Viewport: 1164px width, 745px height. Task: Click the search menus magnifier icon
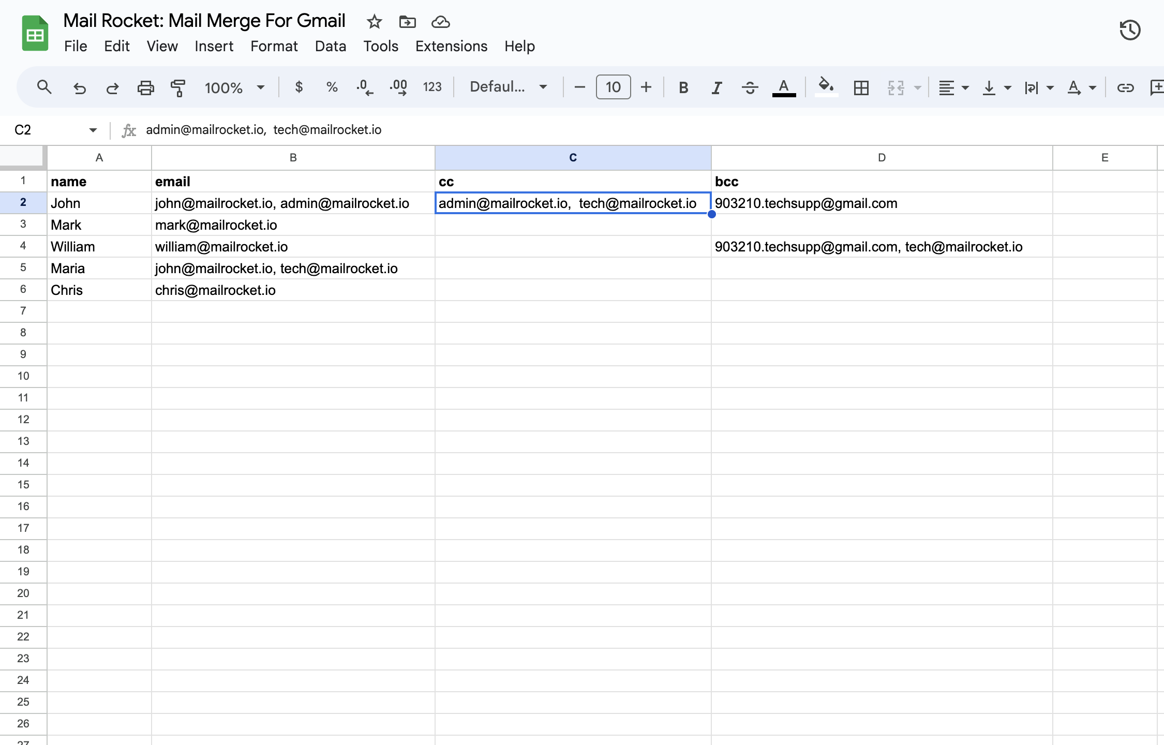(44, 87)
